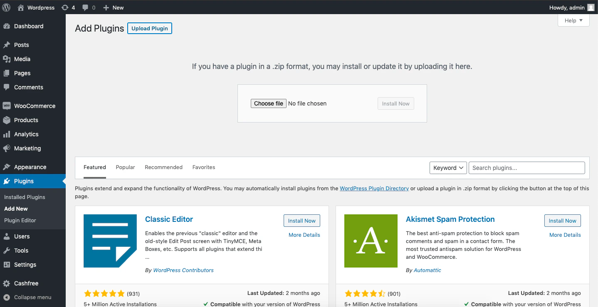Click the Analytics bar chart icon
Screen dimensions: 598x307
(6, 134)
